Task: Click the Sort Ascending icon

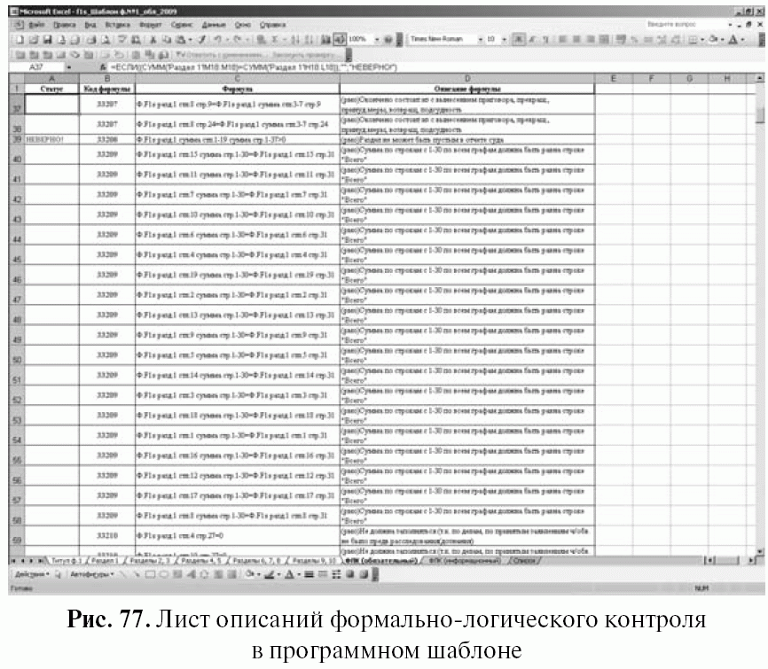Action: pyautogui.click(x=295, y=40)
